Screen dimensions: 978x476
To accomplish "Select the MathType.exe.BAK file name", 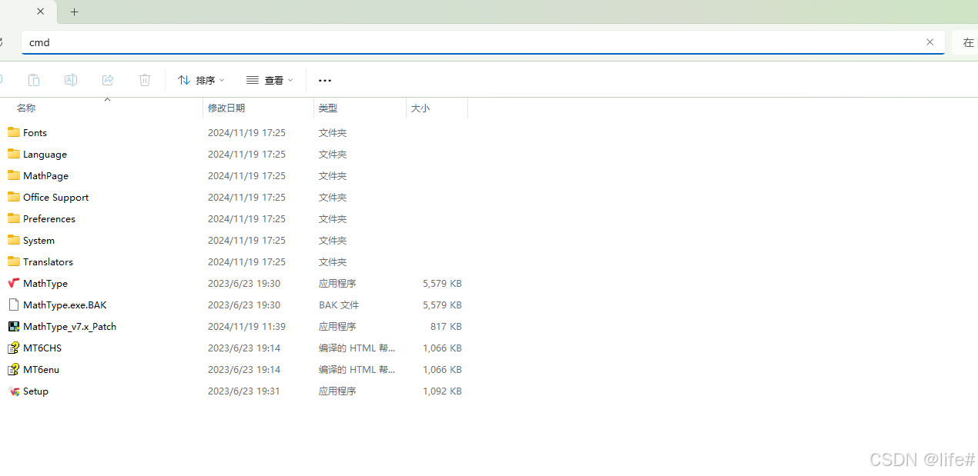I will pyautogui.click(x=65, y=305).
